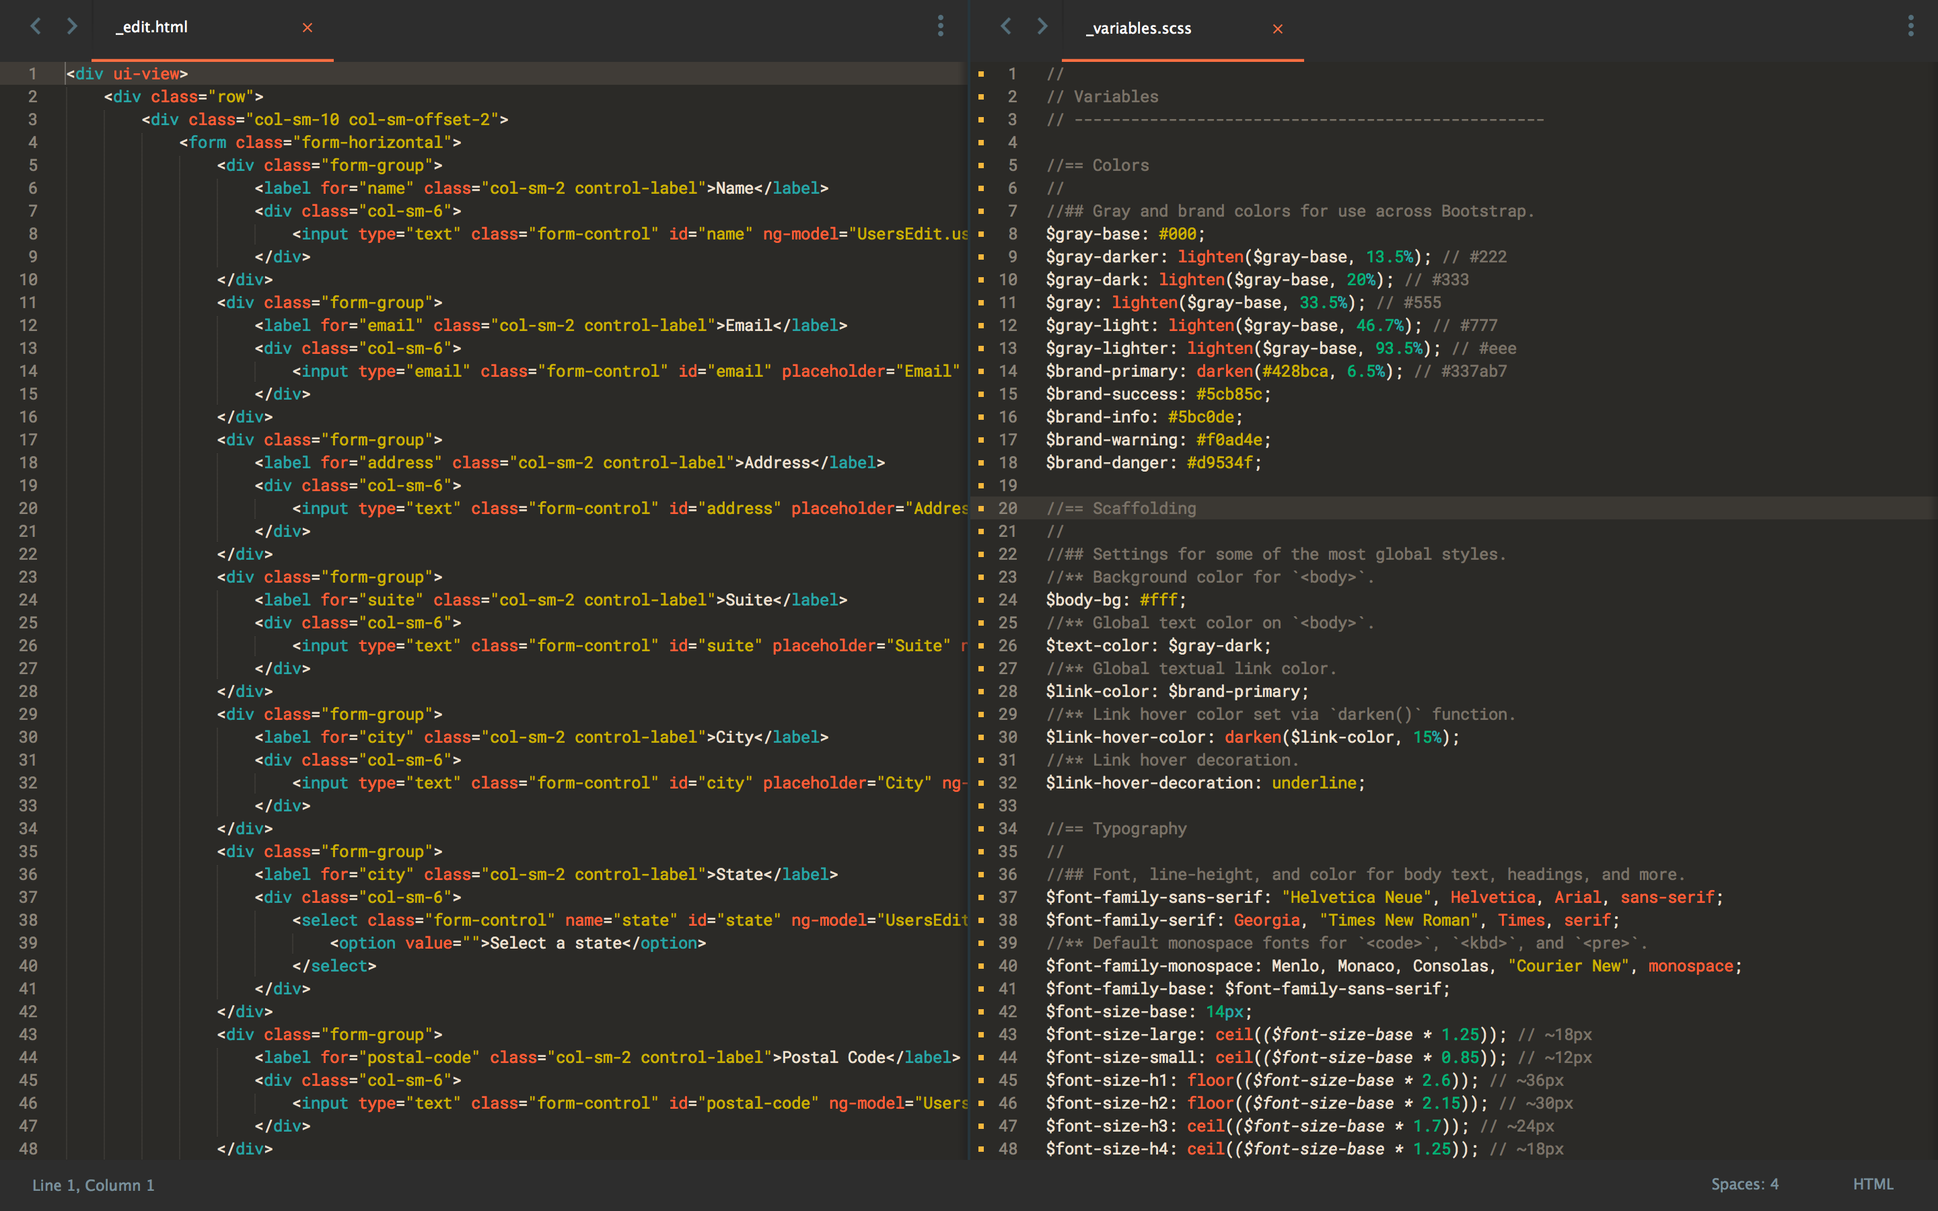Click the 'form-horizontal' class value

point(371,143)
